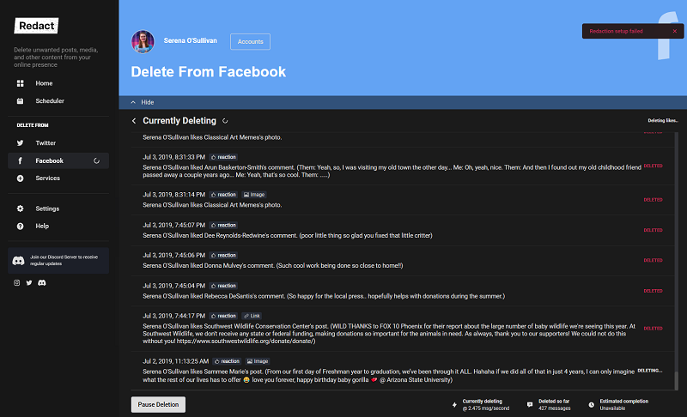Click reaction tag on 7:45:07 PM entry
Viewport: 687px width, 417px height.
pyautogui.click(x=223, y=225)
